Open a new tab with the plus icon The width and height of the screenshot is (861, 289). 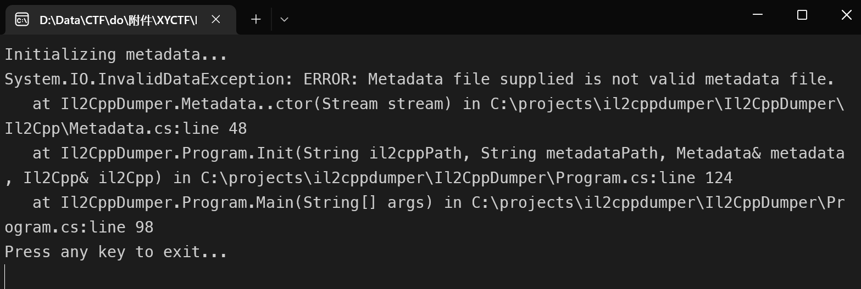click(255, 19)
